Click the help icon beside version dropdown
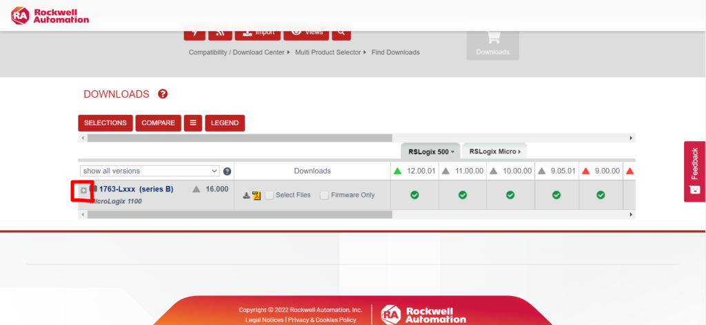 pos(227,171)
